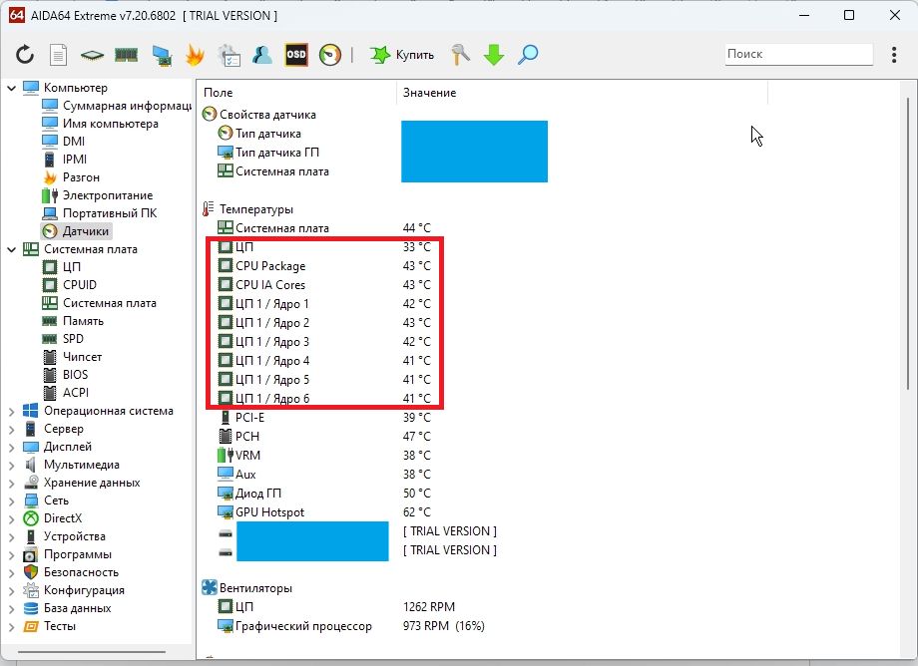This screenshot has height=666, width=918.
Task: Click the memory RAM benchmark toolbar icon
Action: coord(126,55)
